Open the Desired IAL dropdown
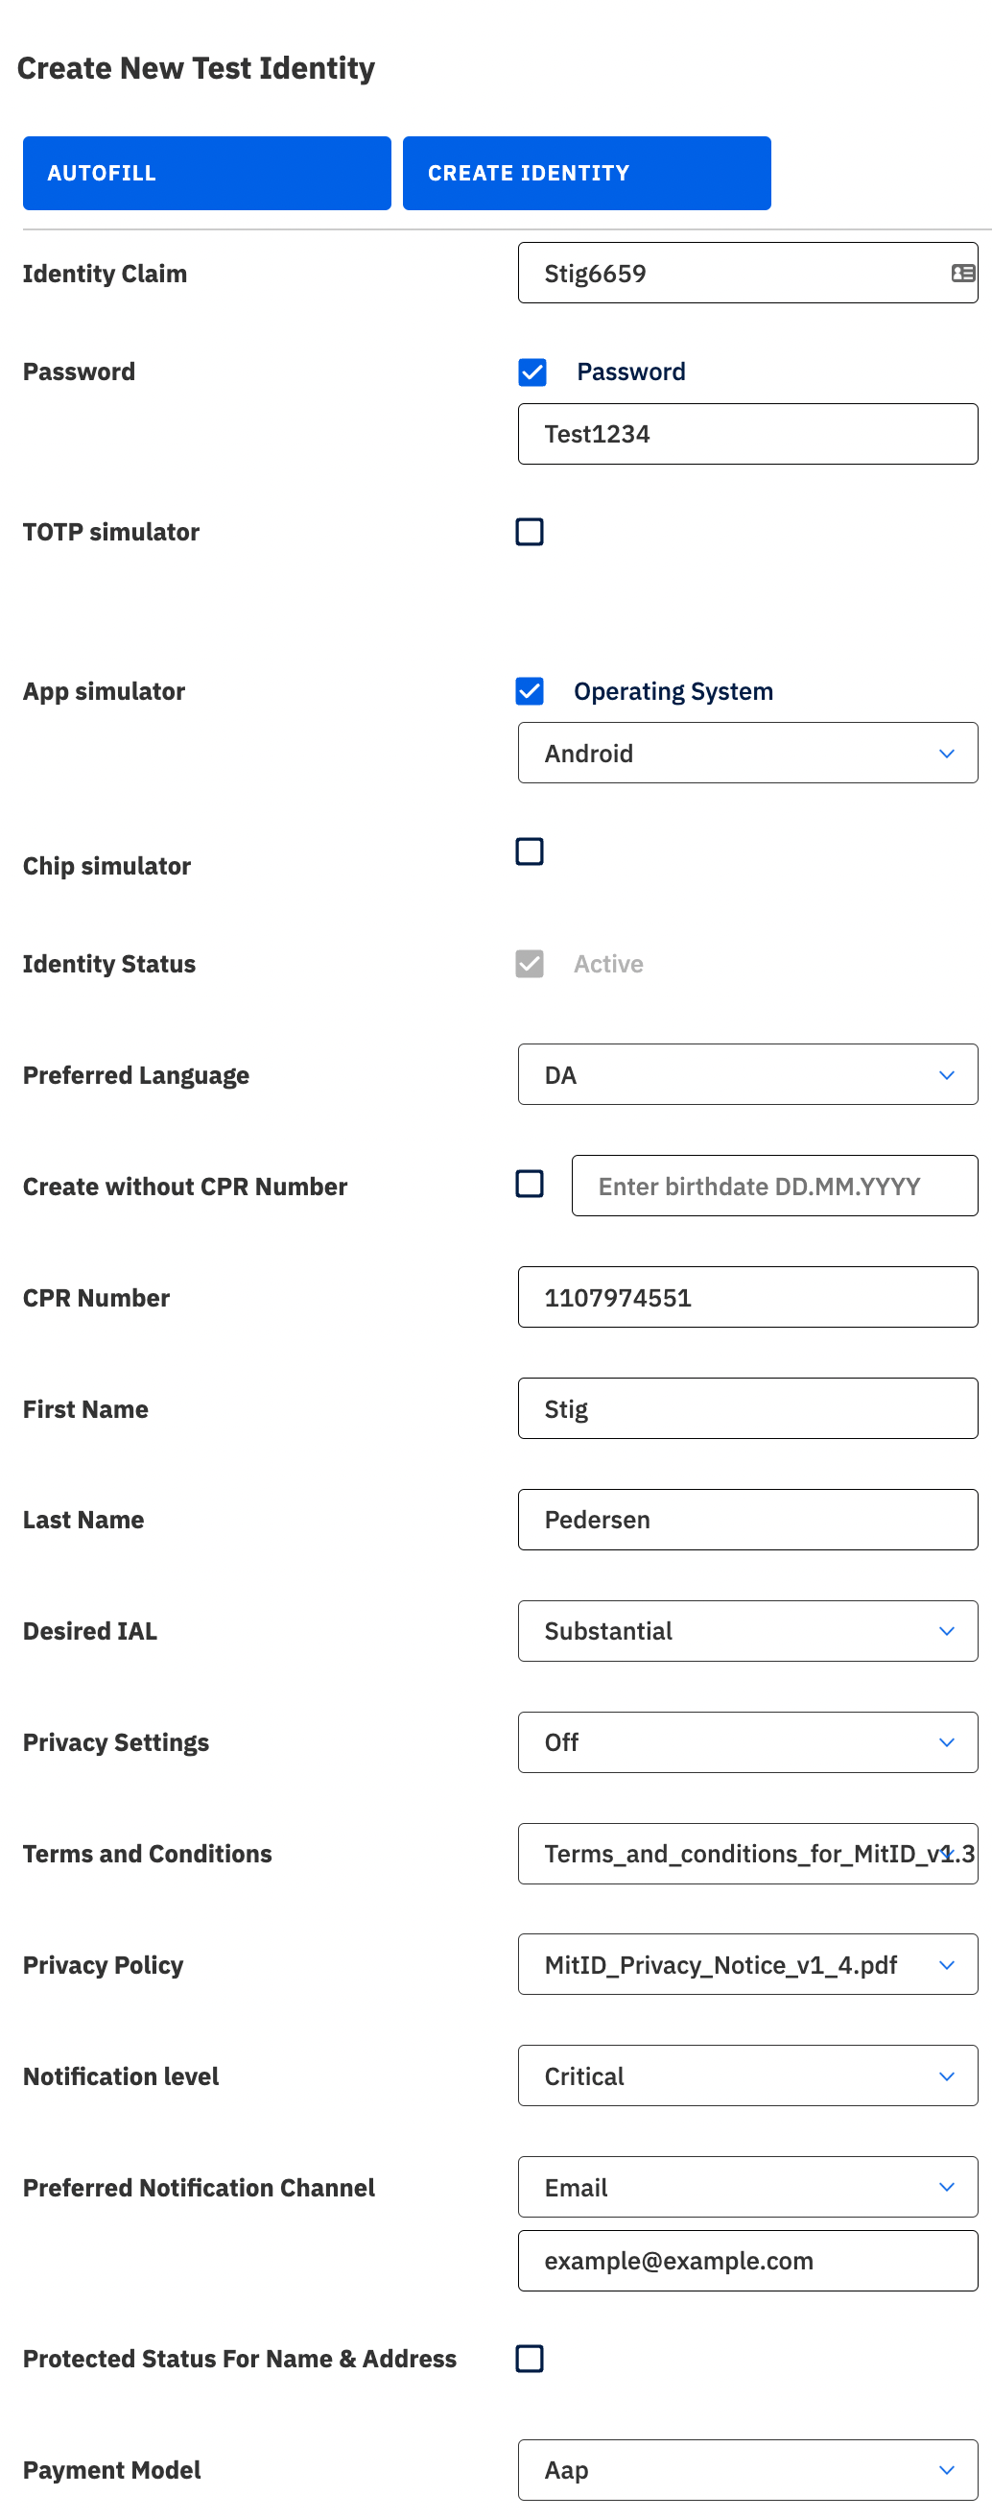 point(746,1630)
